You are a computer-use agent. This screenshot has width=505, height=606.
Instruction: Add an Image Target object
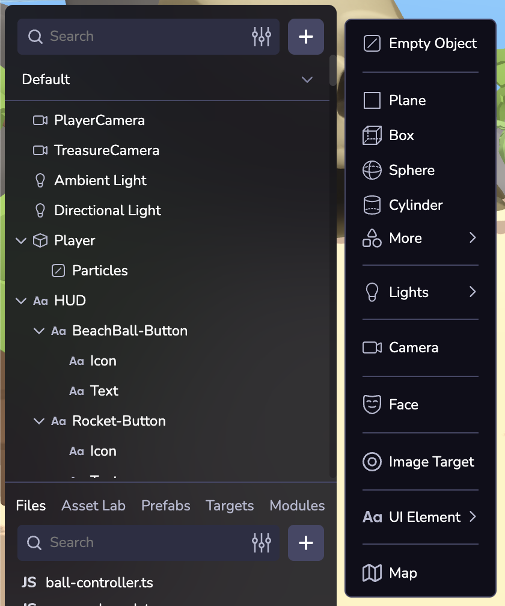click(x=431, y=462)
